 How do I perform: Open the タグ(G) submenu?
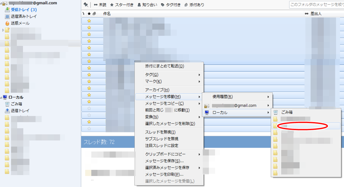[169, 75]
